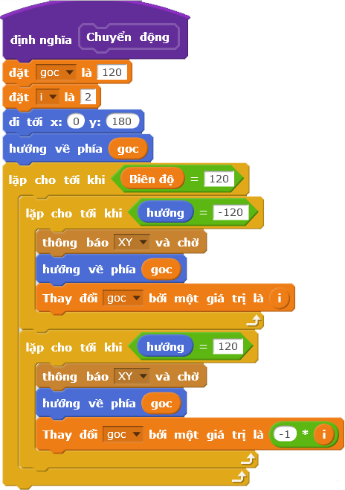Open the 'goc' dropdown in 'Thay đổi goc' with '-1 * i'
The height and width of the screenshot is (490, 345).
pos(123,434)
